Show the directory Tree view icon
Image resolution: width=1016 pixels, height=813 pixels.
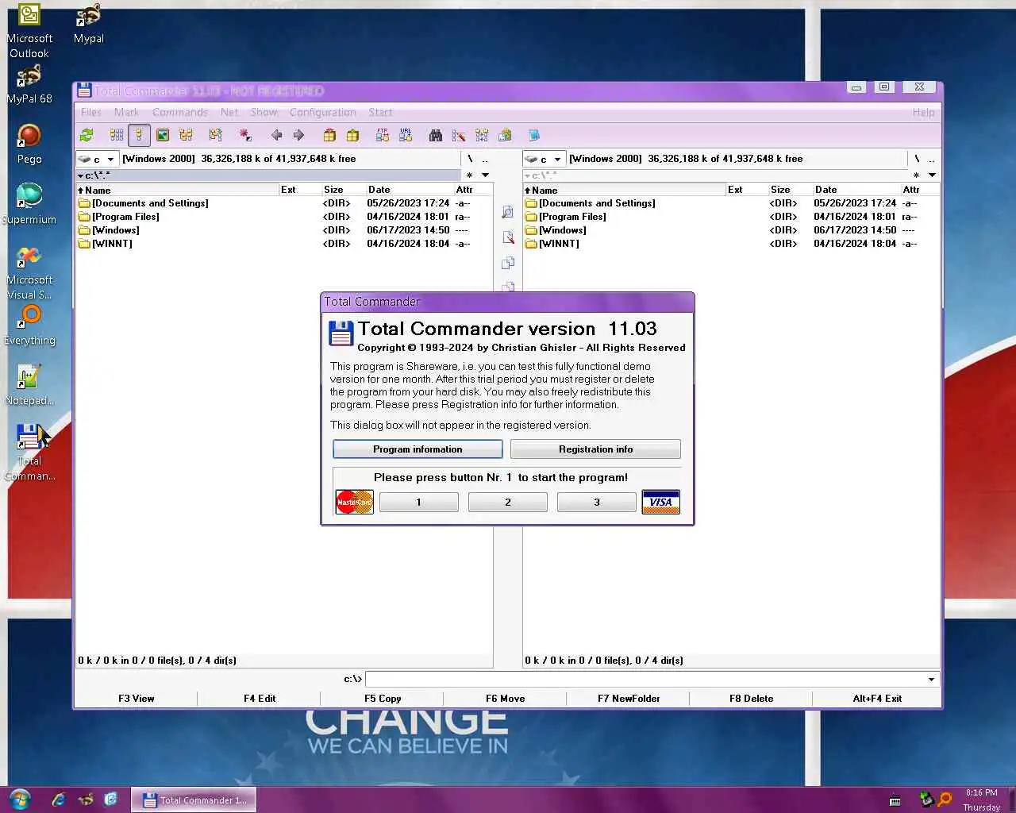click(x=187, y=135)
